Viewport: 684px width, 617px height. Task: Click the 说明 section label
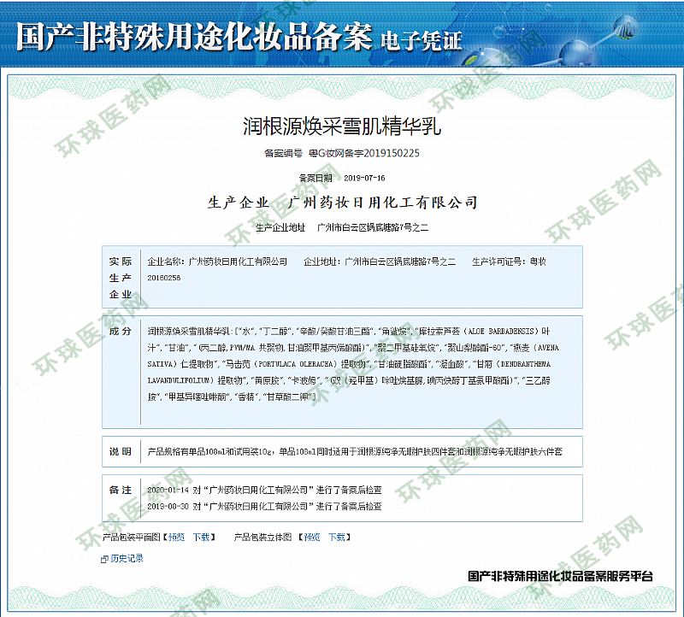[x=121, y=450]
